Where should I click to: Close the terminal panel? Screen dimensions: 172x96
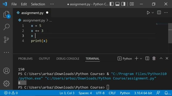[167, 58]
